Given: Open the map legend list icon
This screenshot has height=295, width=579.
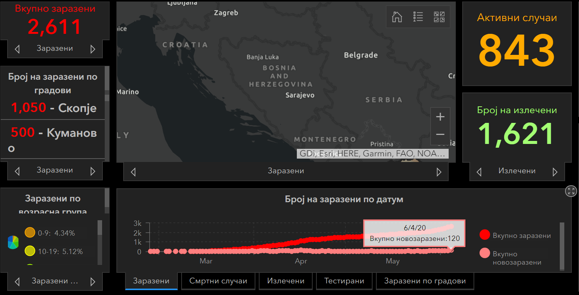Looking at the screenshot, I should point(418,17).
